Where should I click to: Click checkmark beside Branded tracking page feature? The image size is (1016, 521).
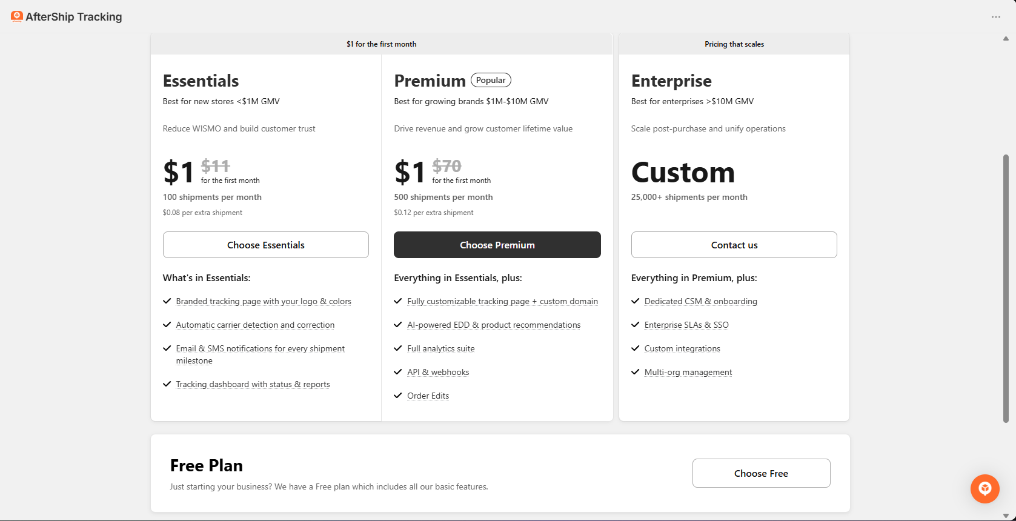pos(167,301)
